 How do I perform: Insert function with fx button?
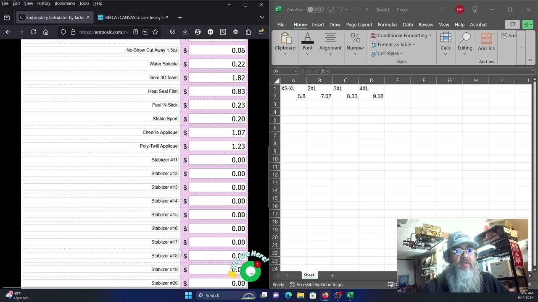[323, 71]
